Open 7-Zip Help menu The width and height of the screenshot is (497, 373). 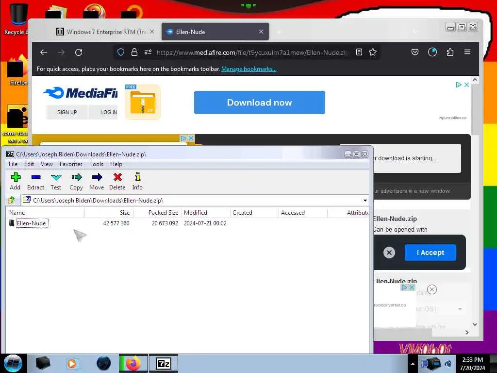(116, 164)
